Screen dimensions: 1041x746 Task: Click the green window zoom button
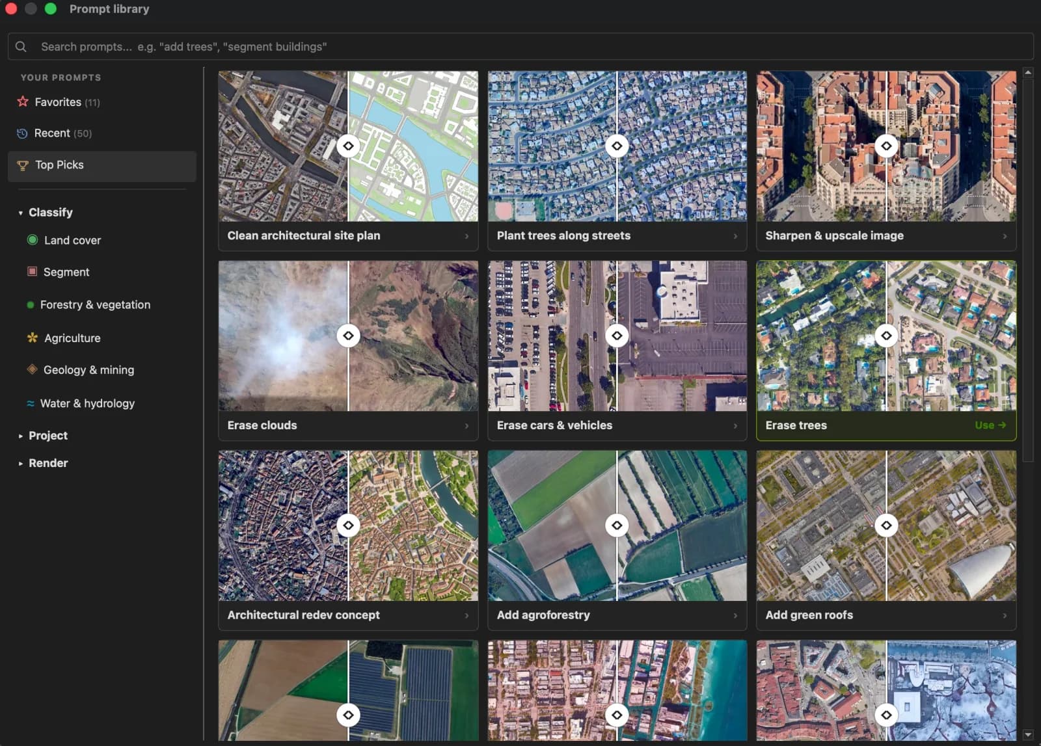point(51,8)
